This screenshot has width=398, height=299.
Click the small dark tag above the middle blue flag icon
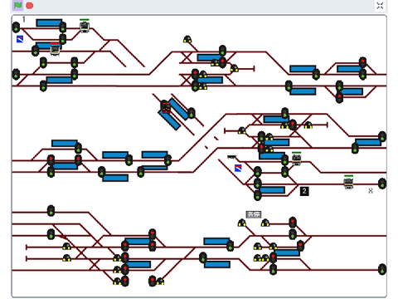tap(232, 157)
